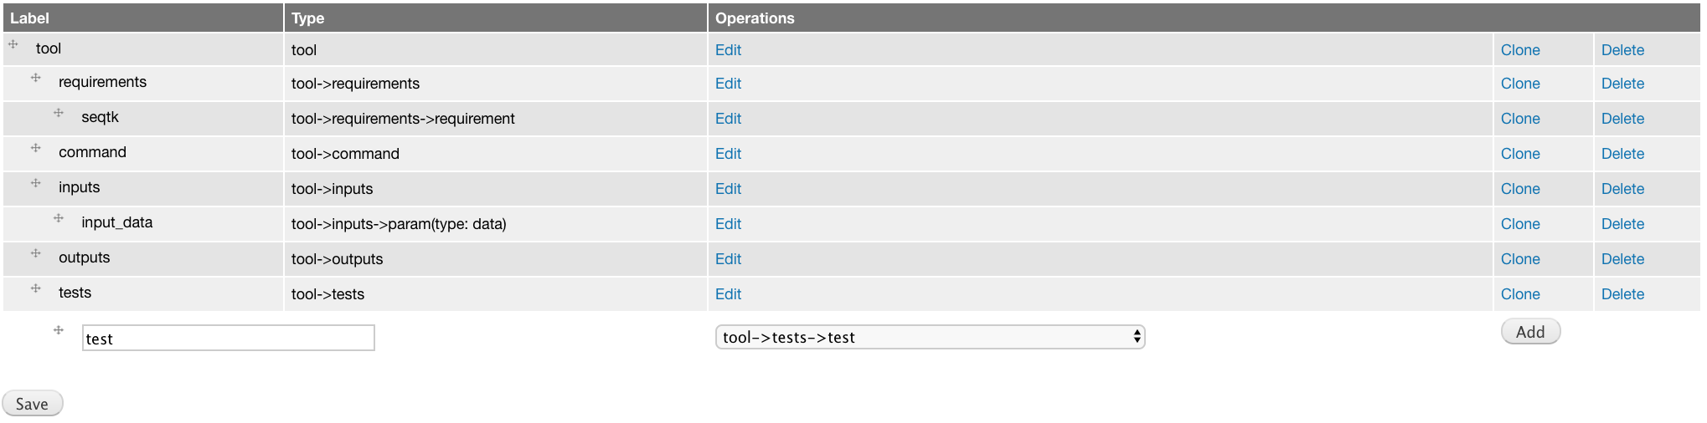
Task: Delete the tests row
Action: (1622, 294)
